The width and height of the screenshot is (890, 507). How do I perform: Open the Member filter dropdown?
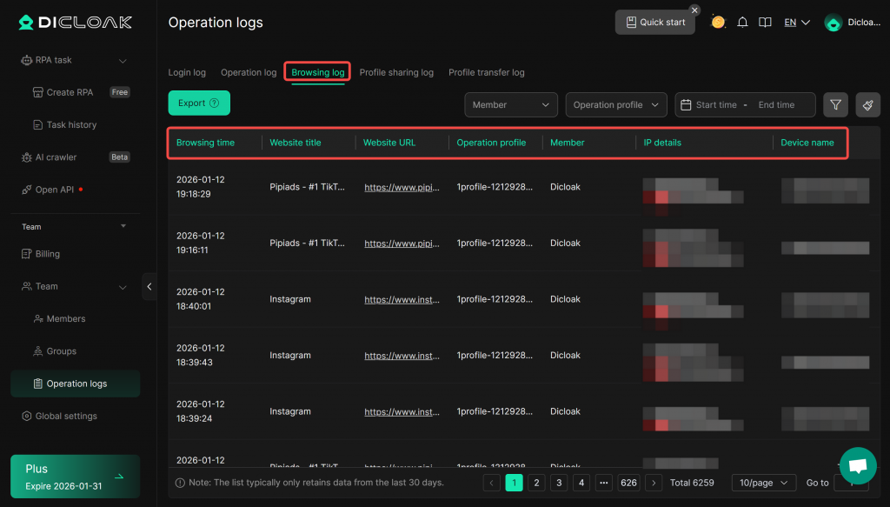511,104
